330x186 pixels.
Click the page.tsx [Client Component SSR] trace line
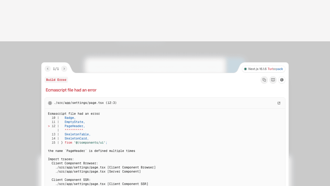(102, 184)
